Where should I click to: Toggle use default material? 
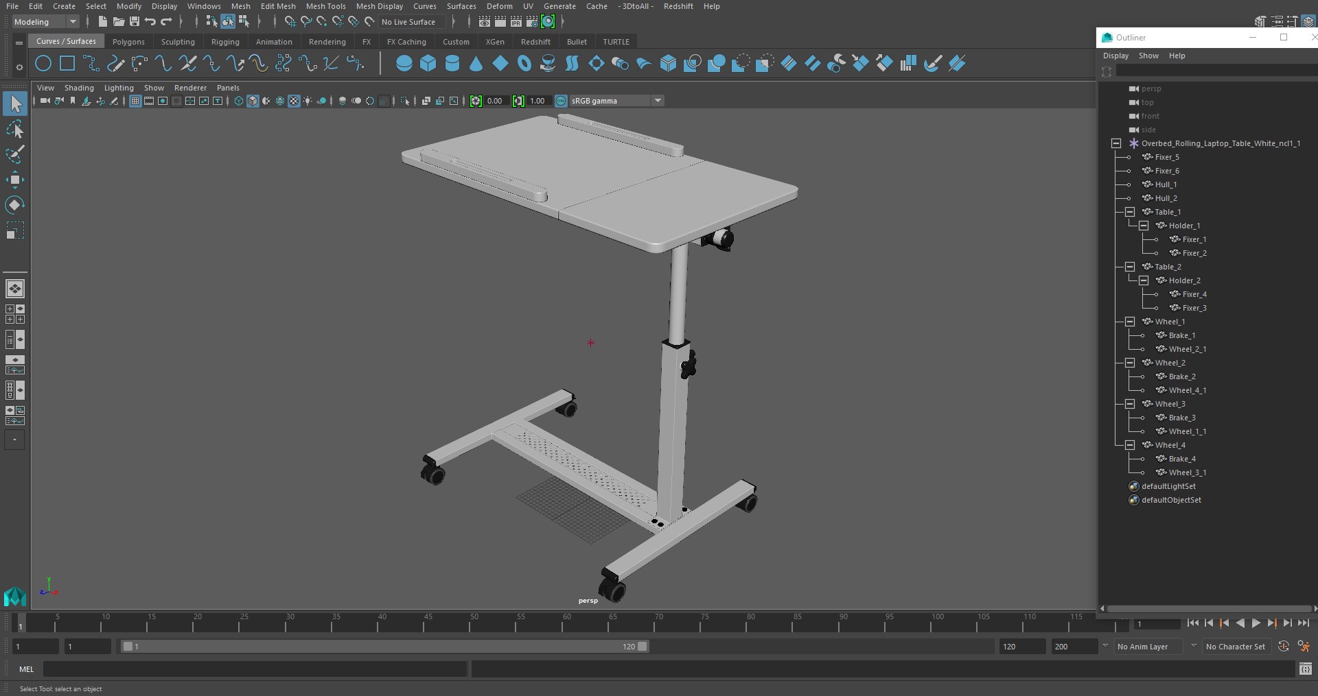[x=266, y=101]
